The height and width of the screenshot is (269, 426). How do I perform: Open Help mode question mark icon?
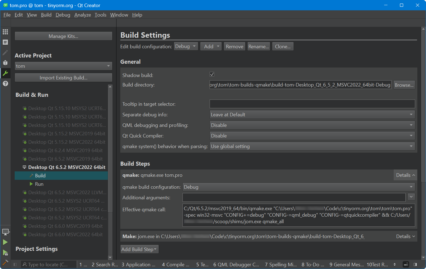(5, 84)
